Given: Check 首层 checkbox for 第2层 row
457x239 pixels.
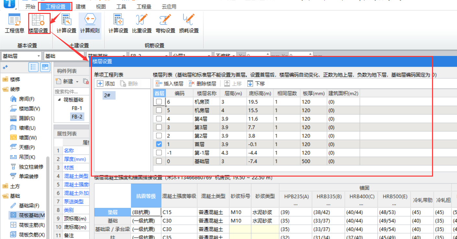Looking at the screenshot, I should pos(159,136).
